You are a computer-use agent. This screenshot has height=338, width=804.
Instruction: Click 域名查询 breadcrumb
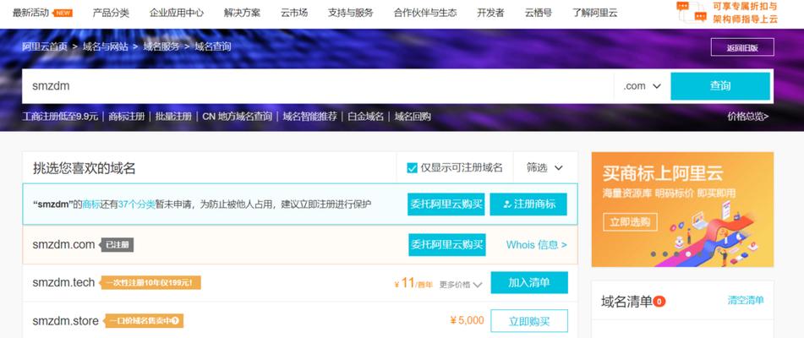pyautogui.click(x=212, y=46)
